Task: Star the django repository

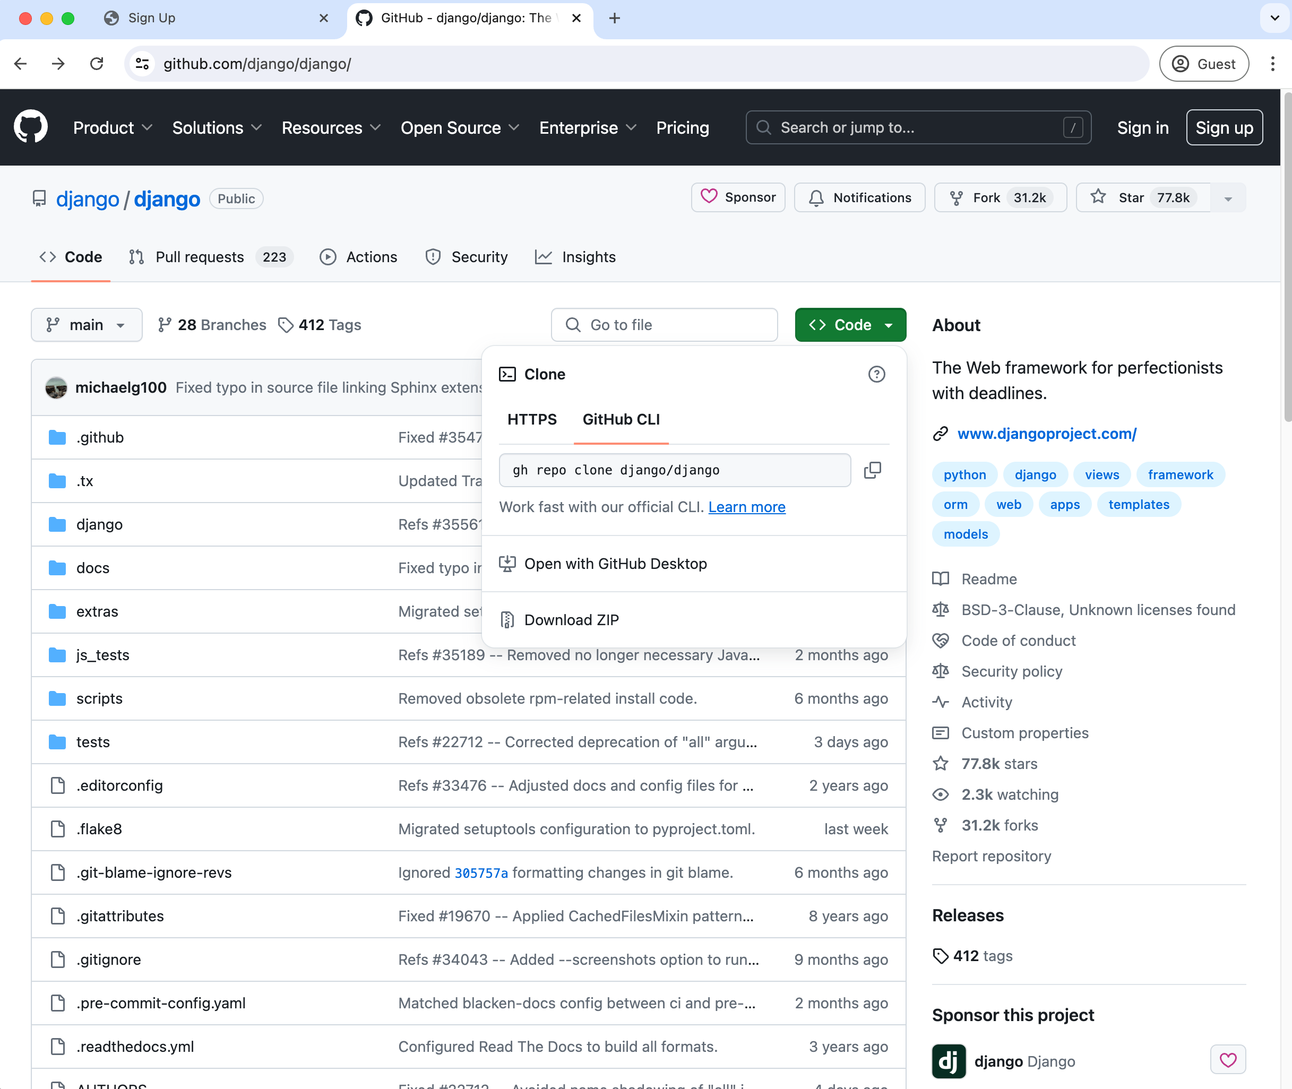Action: click(1142, 197)
